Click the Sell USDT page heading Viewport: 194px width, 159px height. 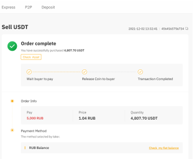click(15, 27)
